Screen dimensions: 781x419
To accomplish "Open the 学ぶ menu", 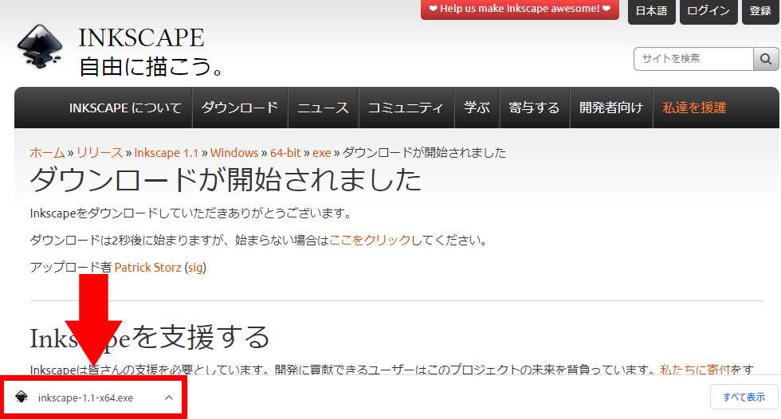I will pos(477,108).
